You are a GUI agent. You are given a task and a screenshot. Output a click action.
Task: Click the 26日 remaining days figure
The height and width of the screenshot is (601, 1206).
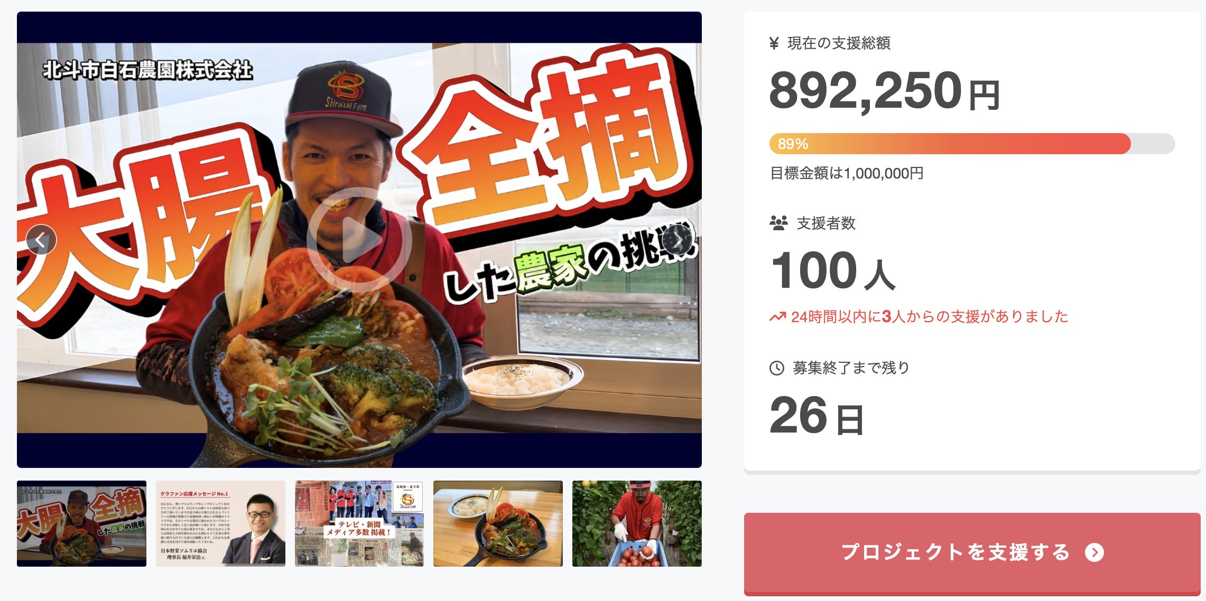point(817,416)
